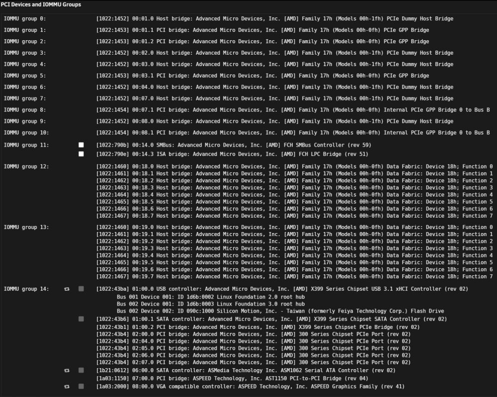Viewport: 497px width, 397px height.
Task: Click the 02:06.0 300 Series PCIe Port row
Action: [253, 355]
